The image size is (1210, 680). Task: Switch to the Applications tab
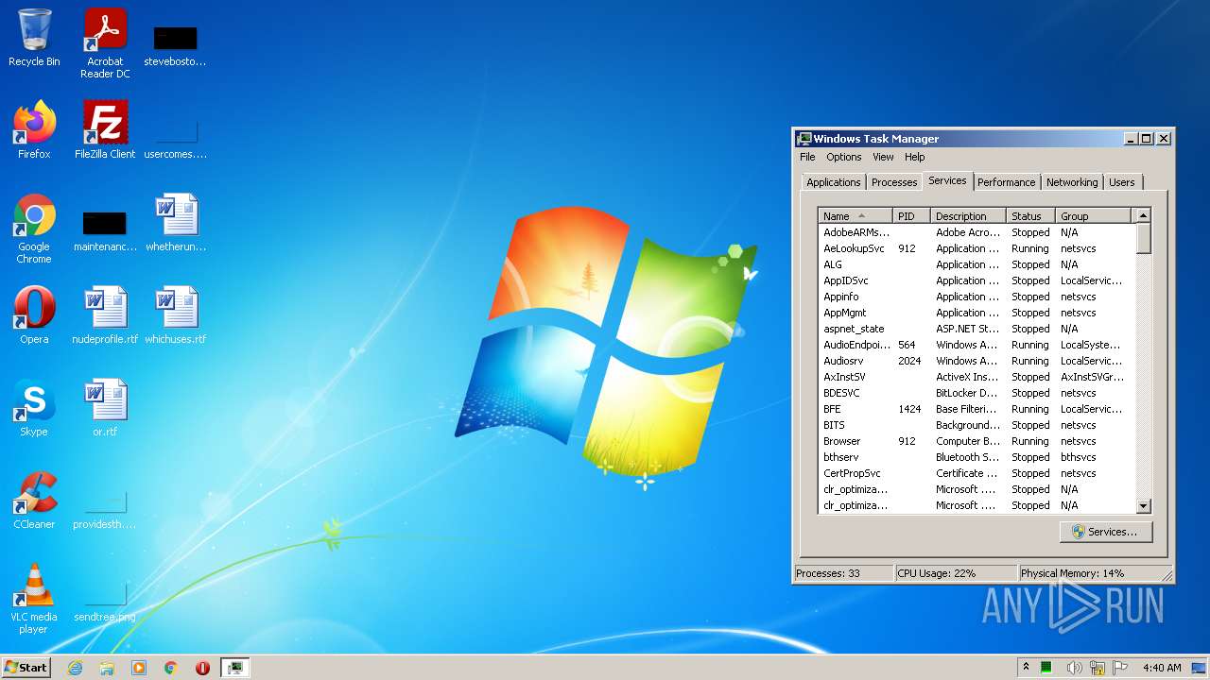click(x=833, y=182)
